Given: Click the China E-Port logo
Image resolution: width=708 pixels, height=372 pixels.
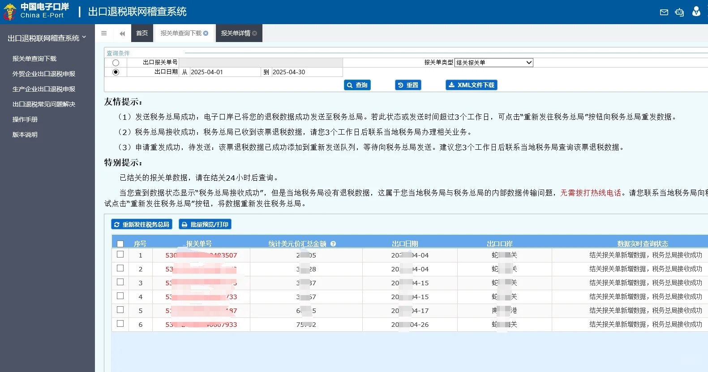Looking at the screenshot, I should pyautogui.click(x=36, y=12).
